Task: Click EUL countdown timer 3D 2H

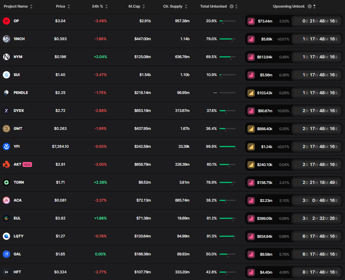Action: click(317, 218)
